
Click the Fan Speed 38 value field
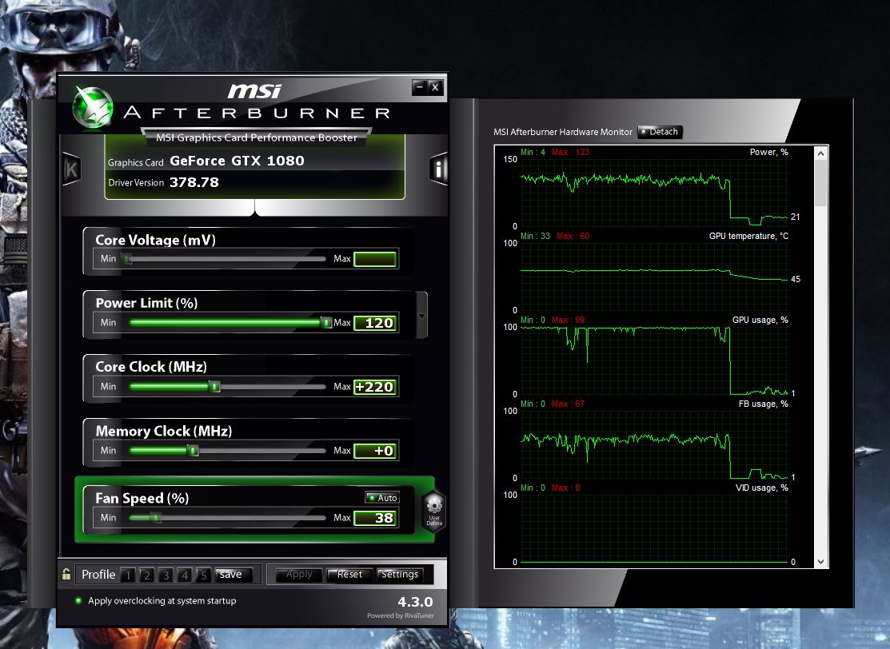click(374, 518)
